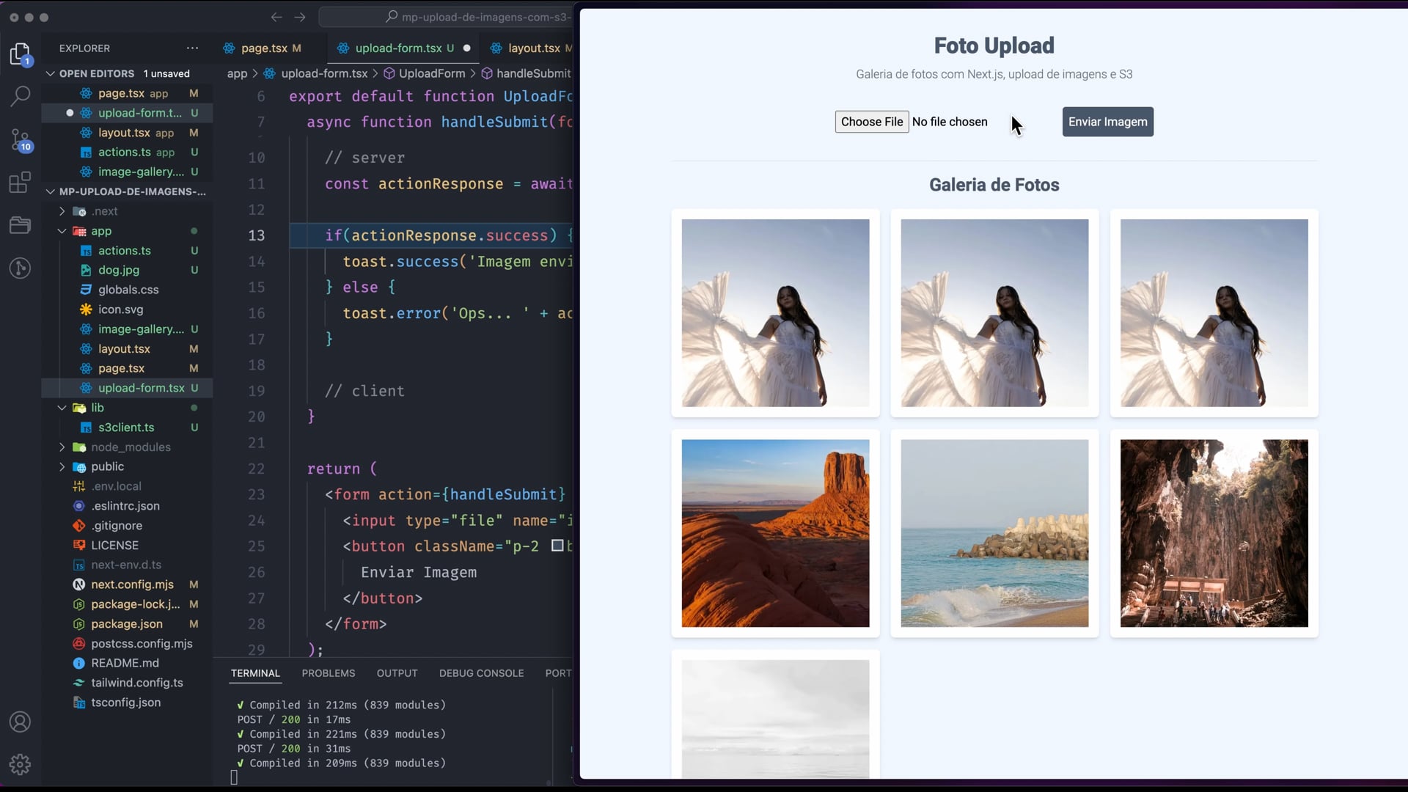This screenshot has height=792, width=1408.
Task: Click the Enviar Imagem button
Action: click(x=1107, y=122)
